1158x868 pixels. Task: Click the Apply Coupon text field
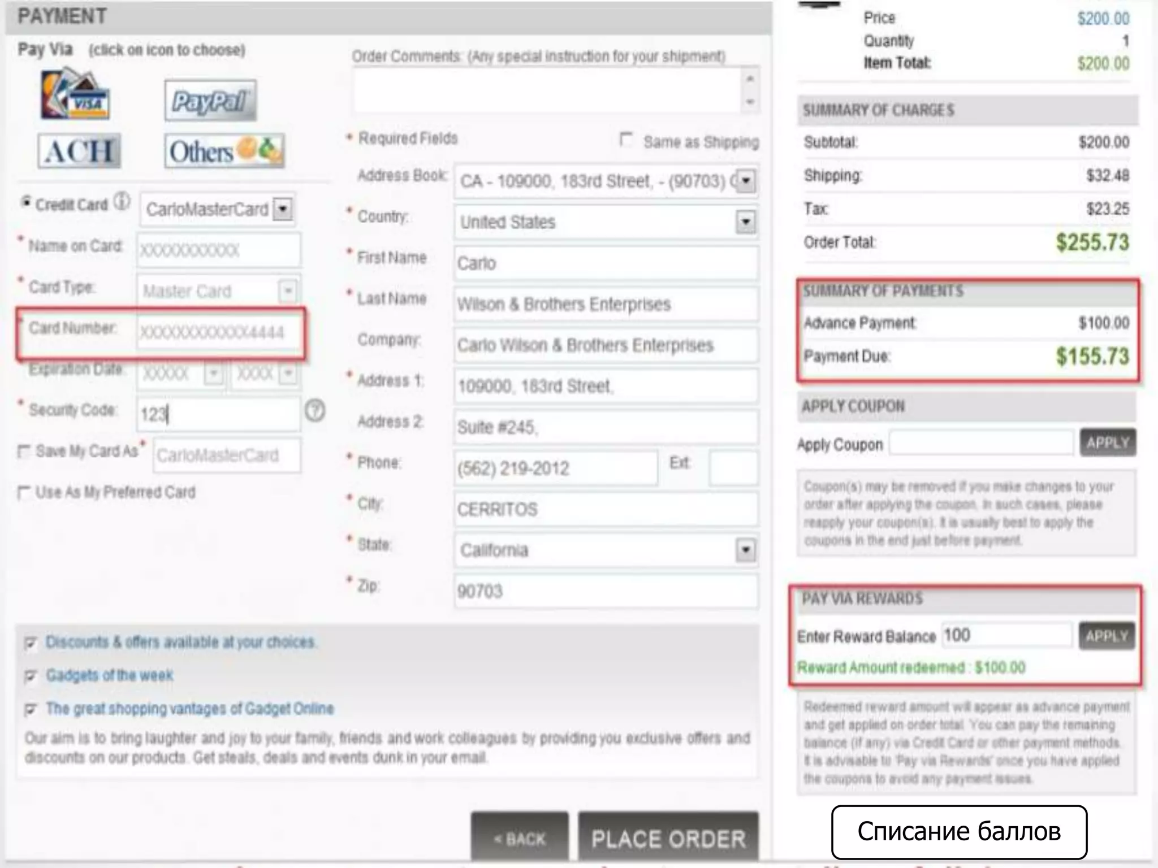tap(981, 443)
